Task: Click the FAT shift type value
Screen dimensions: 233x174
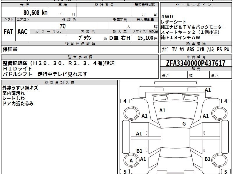Action: pyautogui.click(x=8, y=32)
